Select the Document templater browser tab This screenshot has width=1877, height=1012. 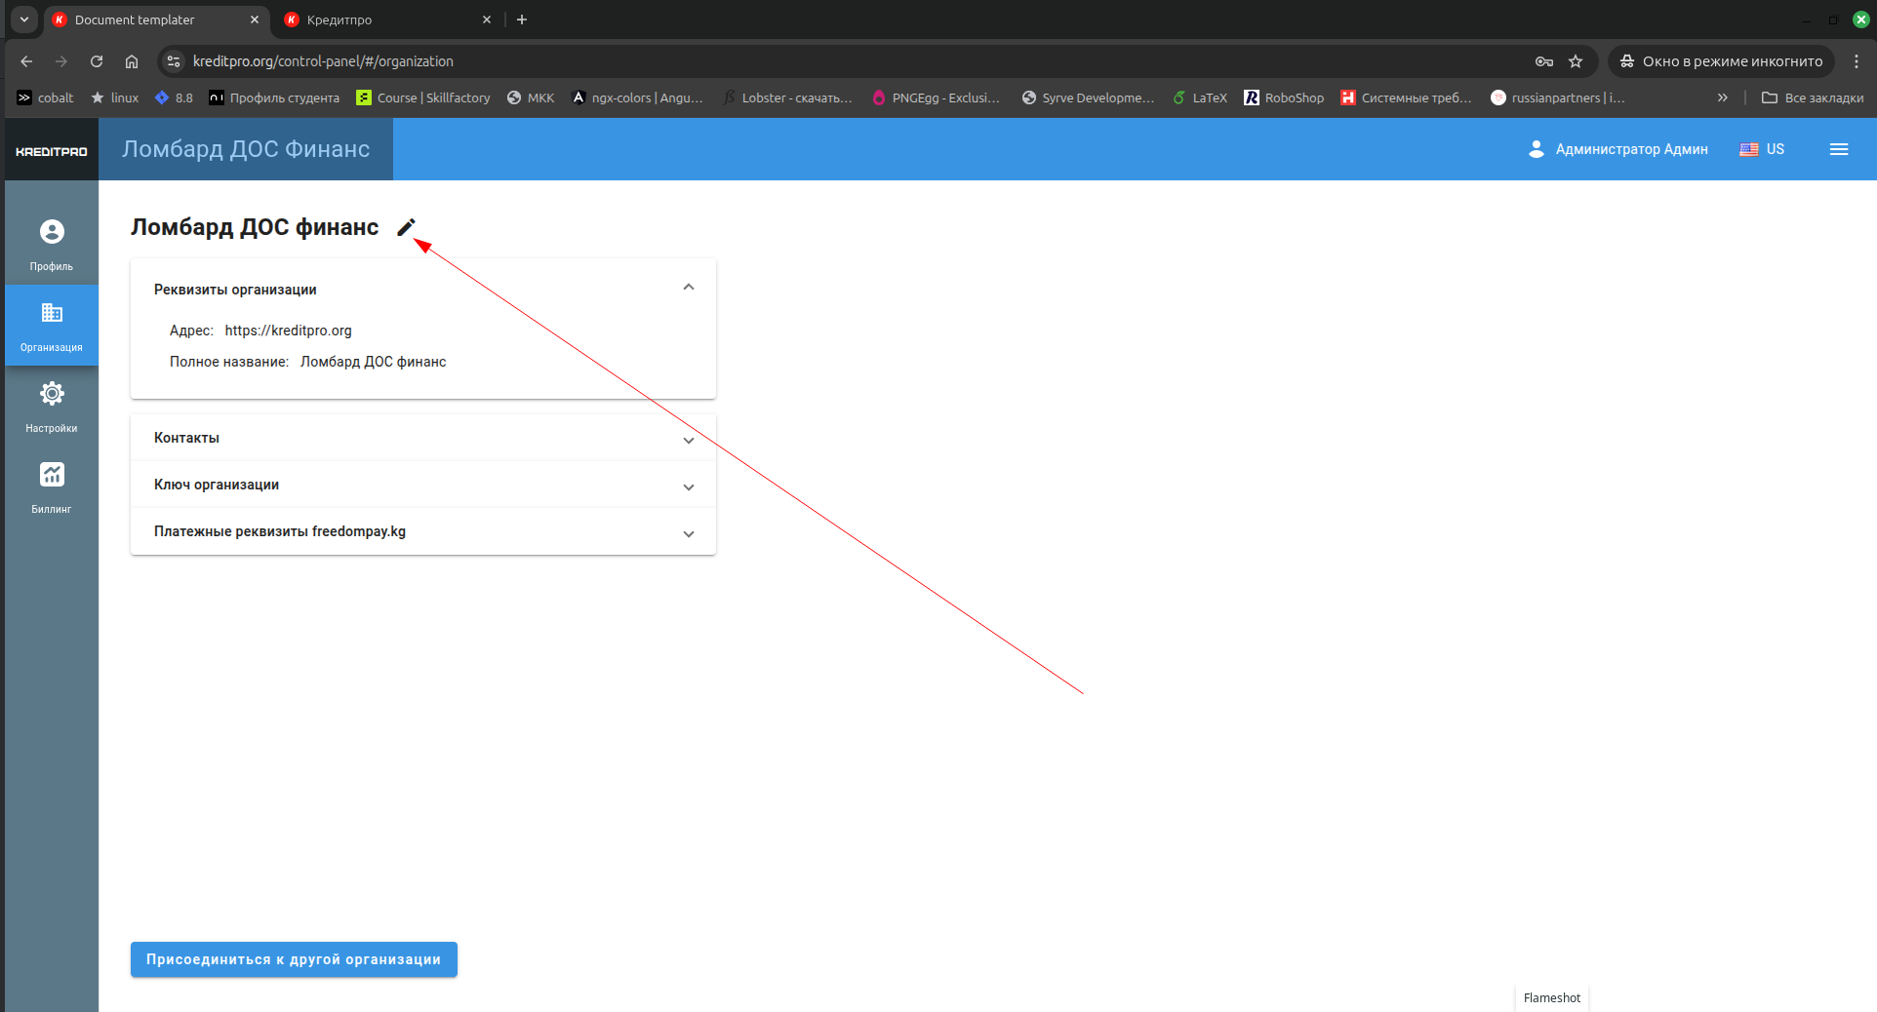tap(146, 19)
